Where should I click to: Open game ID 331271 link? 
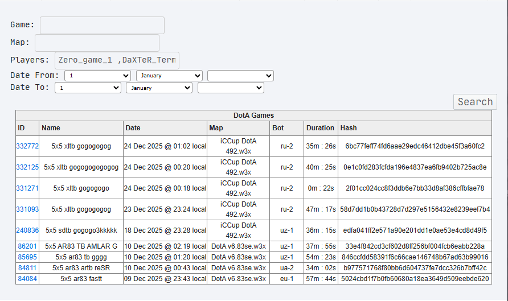(27, 188)
